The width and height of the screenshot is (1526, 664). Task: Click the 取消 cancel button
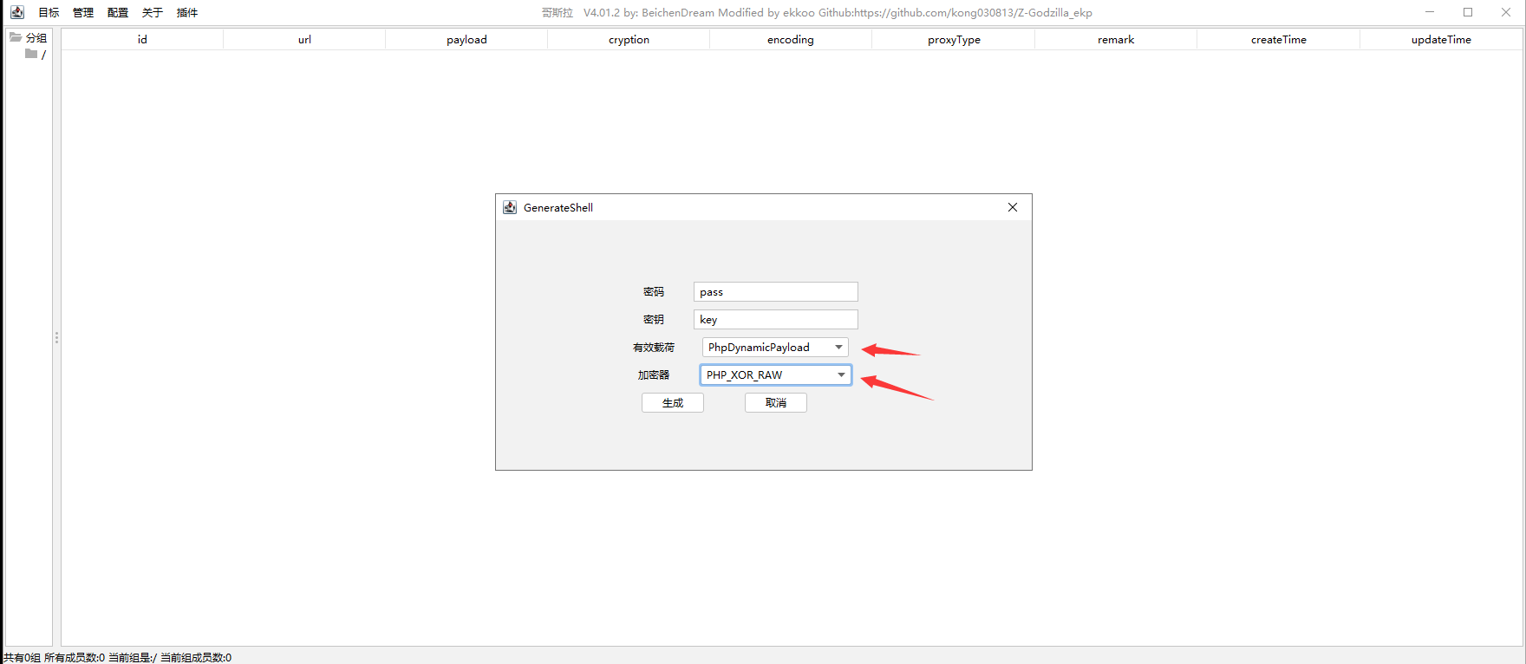(x=775, y=403)
